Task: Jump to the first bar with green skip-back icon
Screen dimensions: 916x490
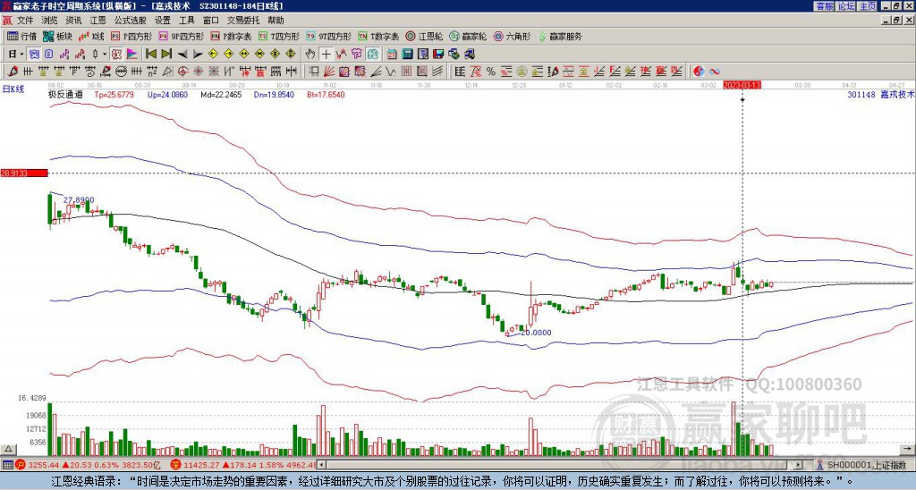Action: (x=150, y=54)
